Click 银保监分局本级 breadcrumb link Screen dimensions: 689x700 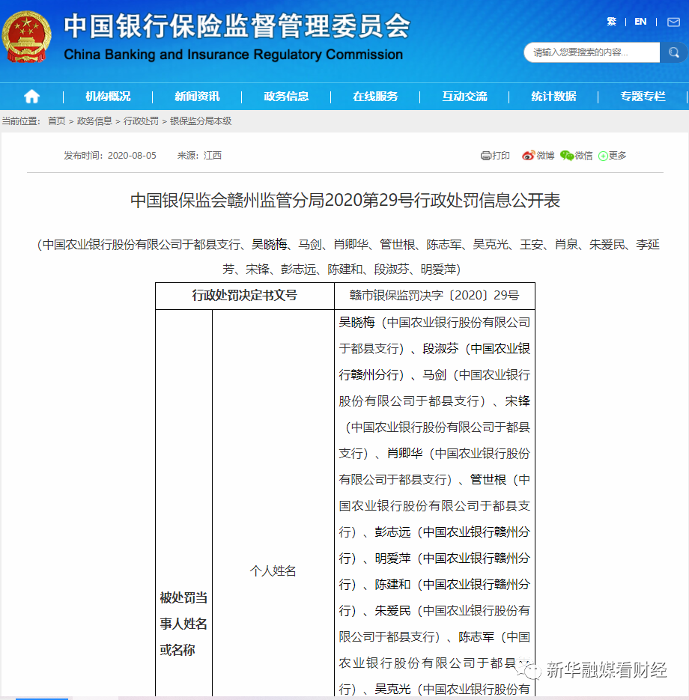pos(201,121)
